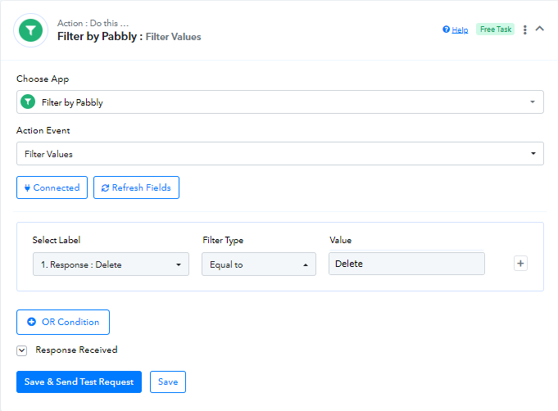Open the Select Label dropdown
This screenshot has height=411, width=558.
(x=111, y=264)
